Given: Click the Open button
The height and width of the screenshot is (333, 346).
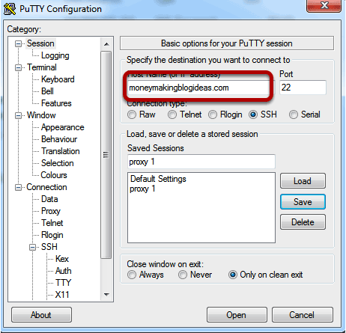Looking at the screenshot, I should [x=237, y=315].
